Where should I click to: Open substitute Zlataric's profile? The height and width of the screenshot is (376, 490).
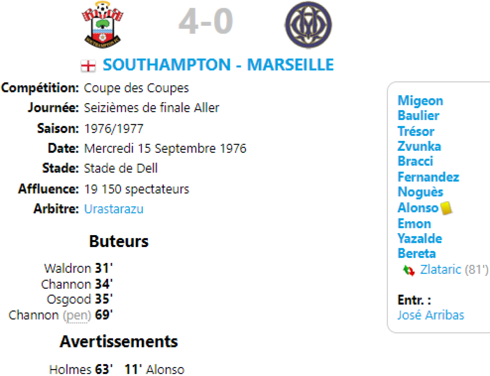(x=440, y=269)
